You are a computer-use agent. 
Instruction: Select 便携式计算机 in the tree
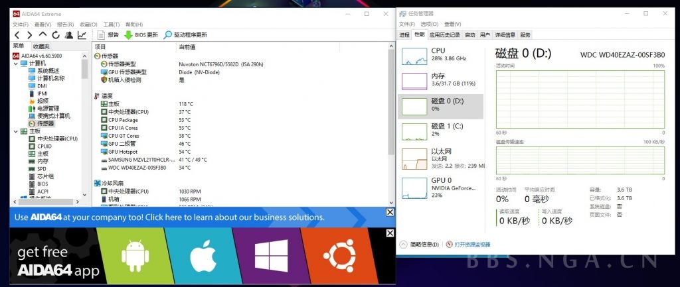(49, 116)
